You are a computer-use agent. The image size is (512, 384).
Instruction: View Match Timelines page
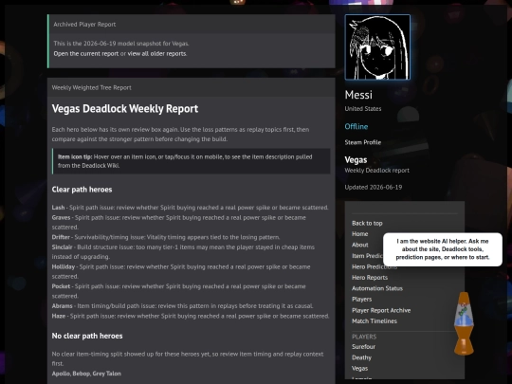[x=375, y=321]
